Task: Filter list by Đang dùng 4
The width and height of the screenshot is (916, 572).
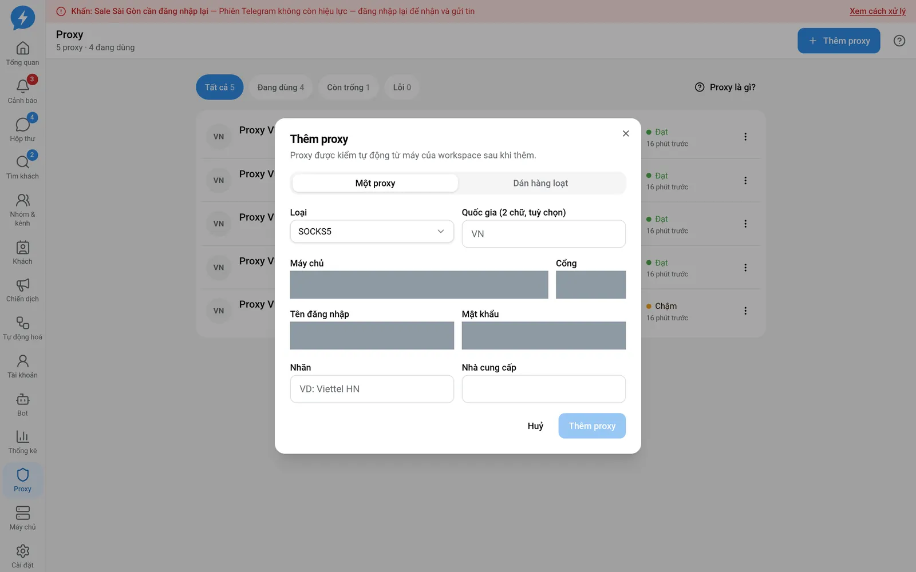Action: coord(281,88)
